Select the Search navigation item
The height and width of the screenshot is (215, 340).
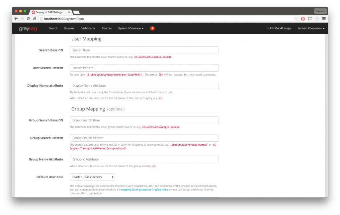53,29
